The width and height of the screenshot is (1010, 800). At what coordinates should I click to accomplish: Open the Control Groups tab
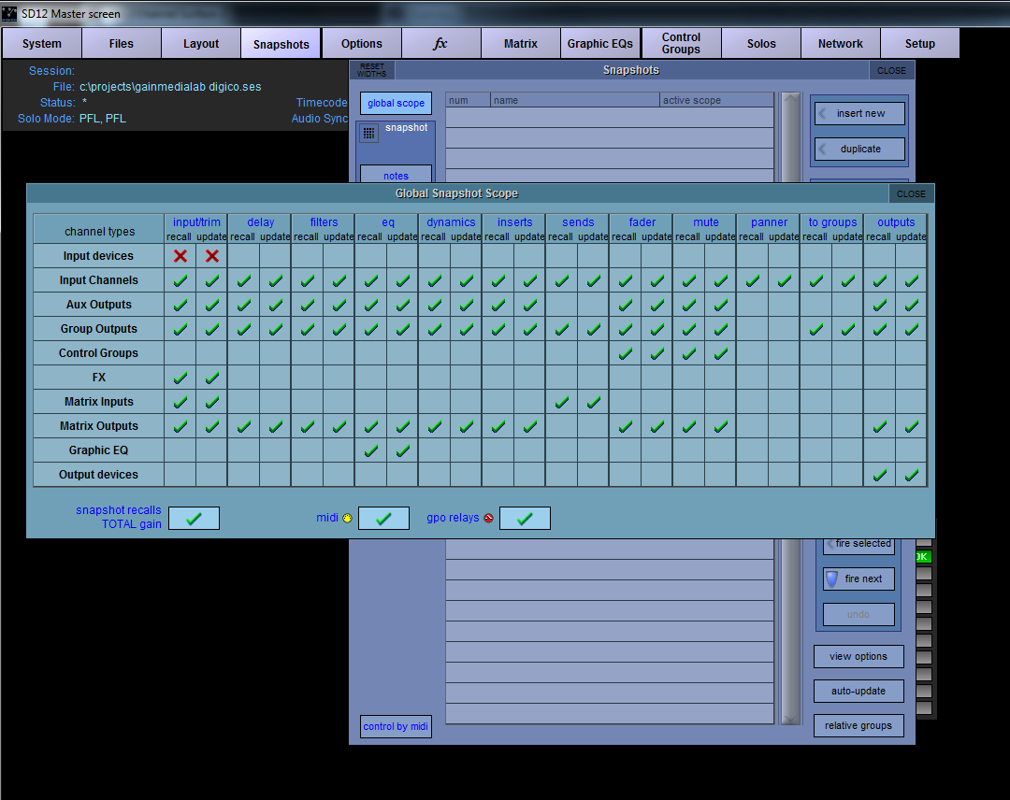click(681, 44)
